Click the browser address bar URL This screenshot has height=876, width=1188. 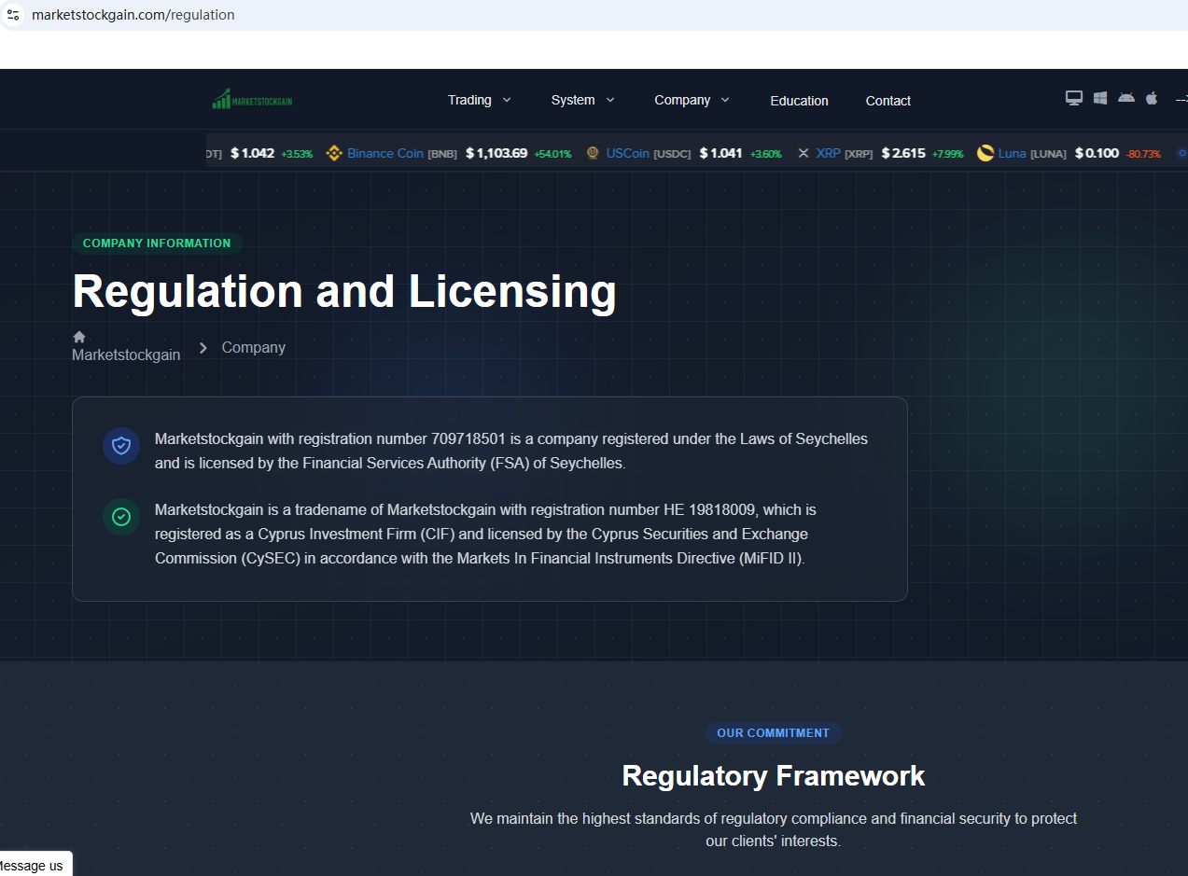pos(133,15)
